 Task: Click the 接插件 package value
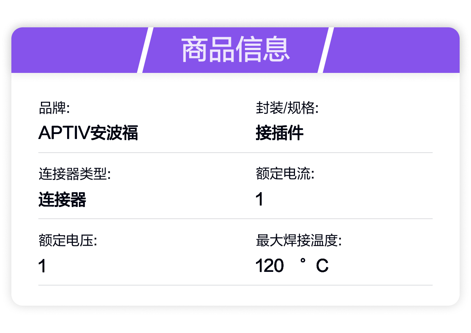coord(279,133)
